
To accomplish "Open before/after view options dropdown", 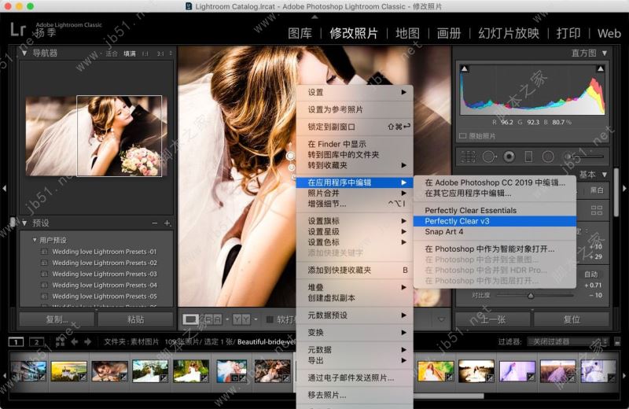I will click(227, 319).
